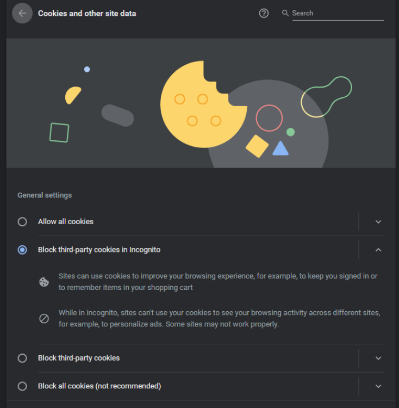399x408 pixels.
Task: Click the Allow all cookies label
Action: (x=66, y=222)
